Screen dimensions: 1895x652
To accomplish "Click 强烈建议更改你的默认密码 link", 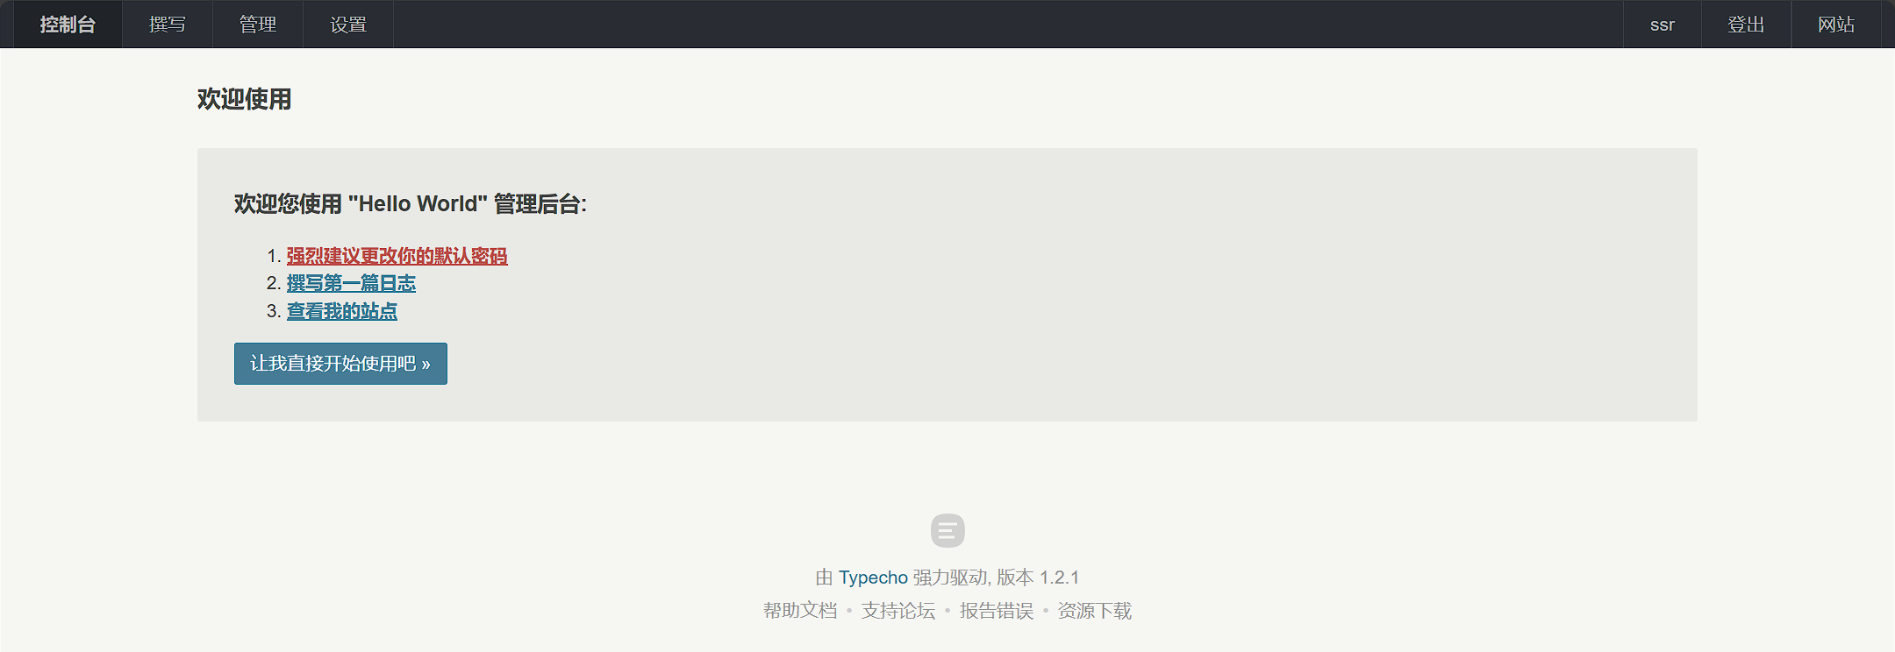I will coord(397,256).
